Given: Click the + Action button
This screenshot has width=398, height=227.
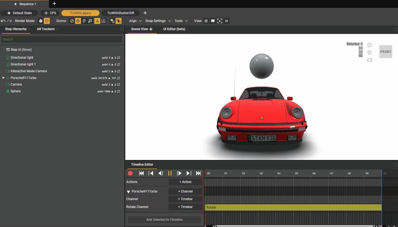Looking at the screenshot, I should (x=185, y=182).
